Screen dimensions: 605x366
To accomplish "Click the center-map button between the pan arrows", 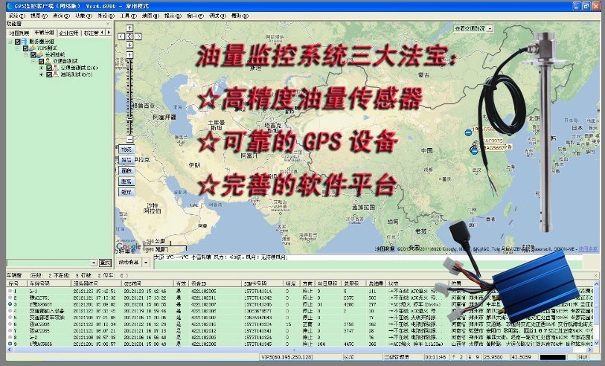I will tap(129, 36).
